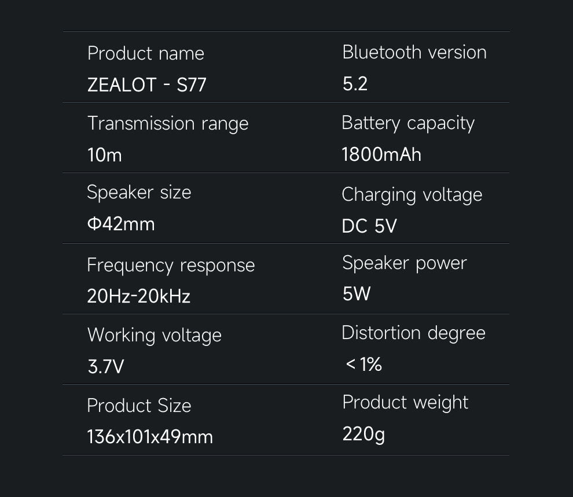
Task: Select the ZEALOT - S77 product name value
Action: (146, 85)
